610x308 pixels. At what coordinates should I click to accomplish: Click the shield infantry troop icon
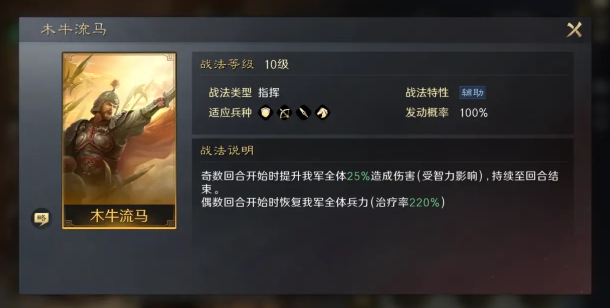click(266, 113)
